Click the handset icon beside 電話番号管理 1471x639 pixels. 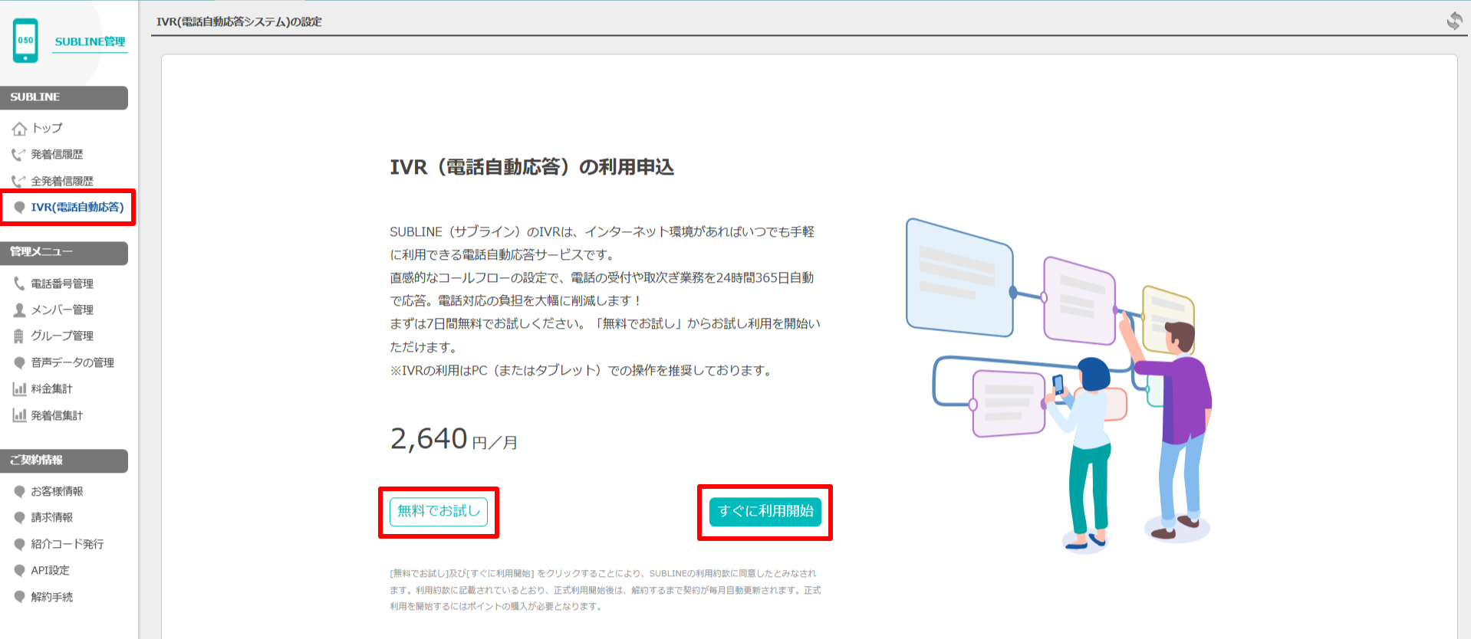tap(19, 283)
